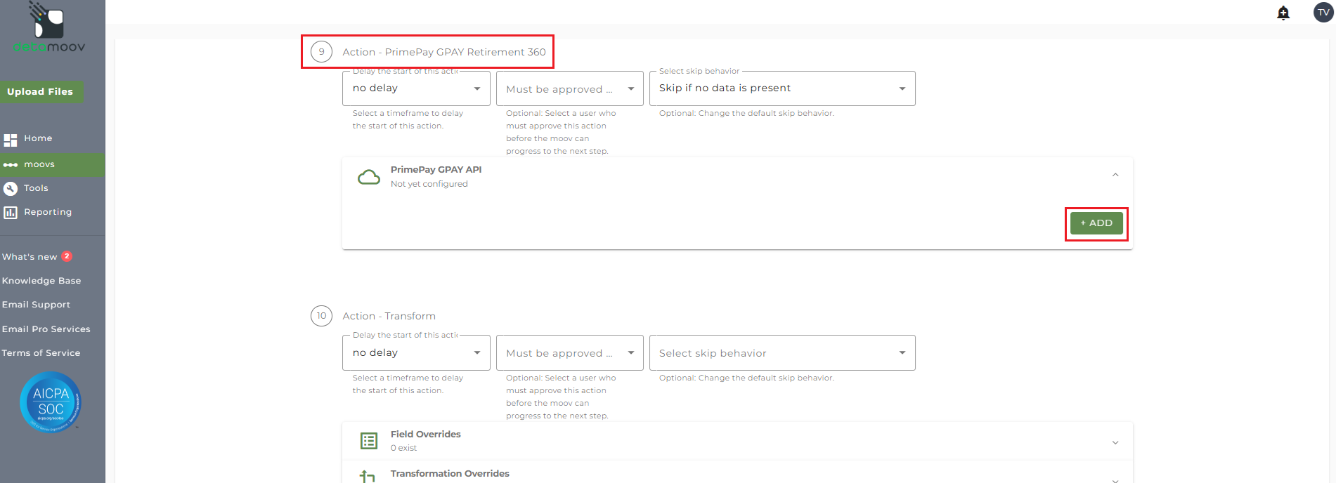
Task: Click the Upload Files button
Action: 40,92
